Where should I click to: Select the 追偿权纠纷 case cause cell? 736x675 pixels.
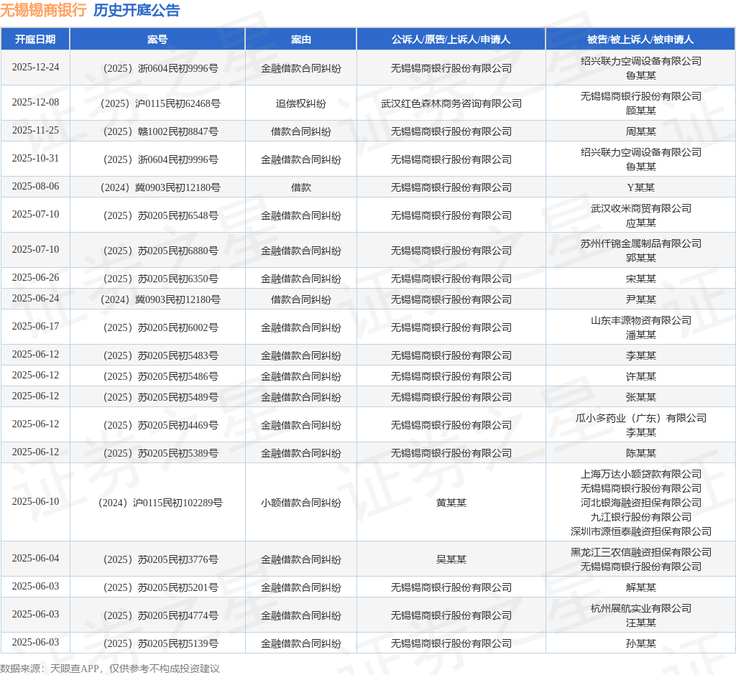coord(300,103)
